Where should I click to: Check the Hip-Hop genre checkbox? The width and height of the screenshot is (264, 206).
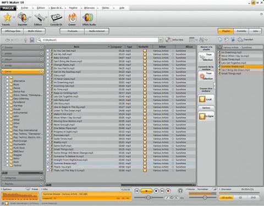coord(7,106)
